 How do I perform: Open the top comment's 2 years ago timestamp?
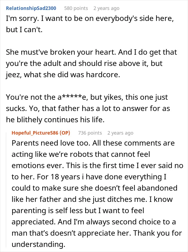tap(106, 8)
